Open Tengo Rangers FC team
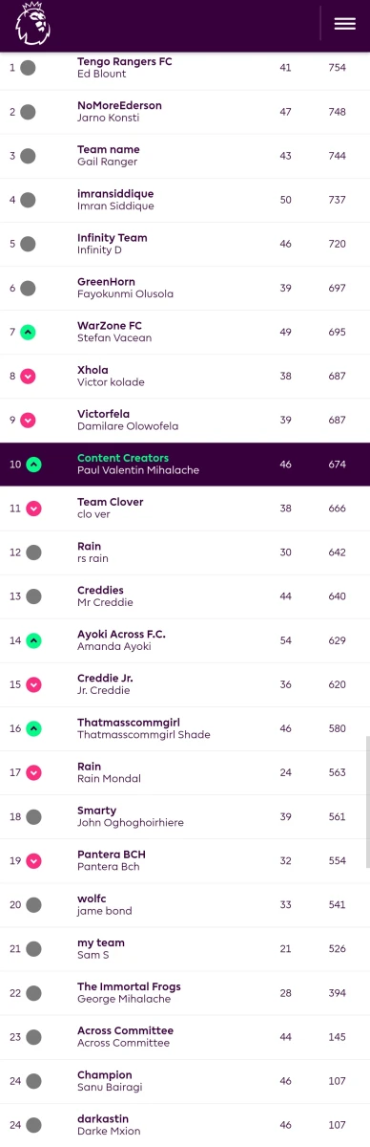Screen dimensions: 370x1147 tap(125, 61)
